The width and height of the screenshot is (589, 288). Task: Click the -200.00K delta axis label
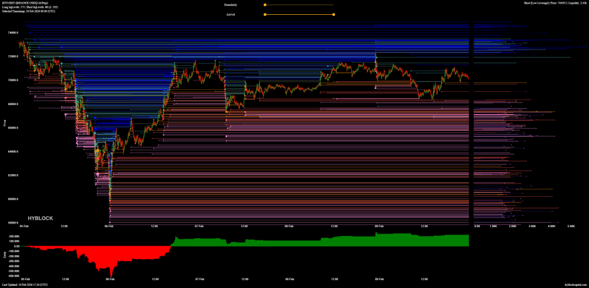click(x=13, y=256)
